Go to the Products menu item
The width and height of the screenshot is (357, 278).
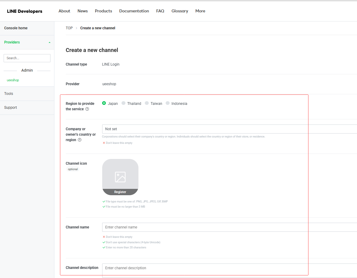click(103, 11)
